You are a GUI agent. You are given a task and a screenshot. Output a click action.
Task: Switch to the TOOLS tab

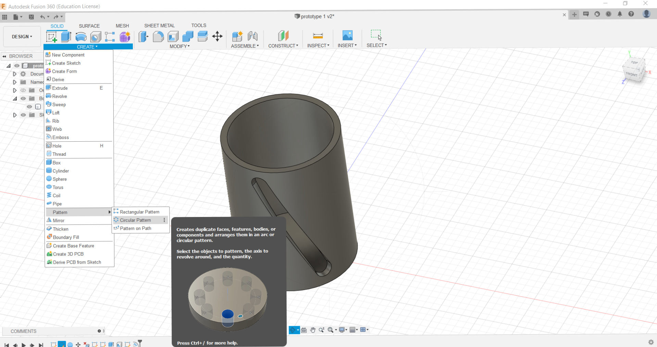(199, 26)
